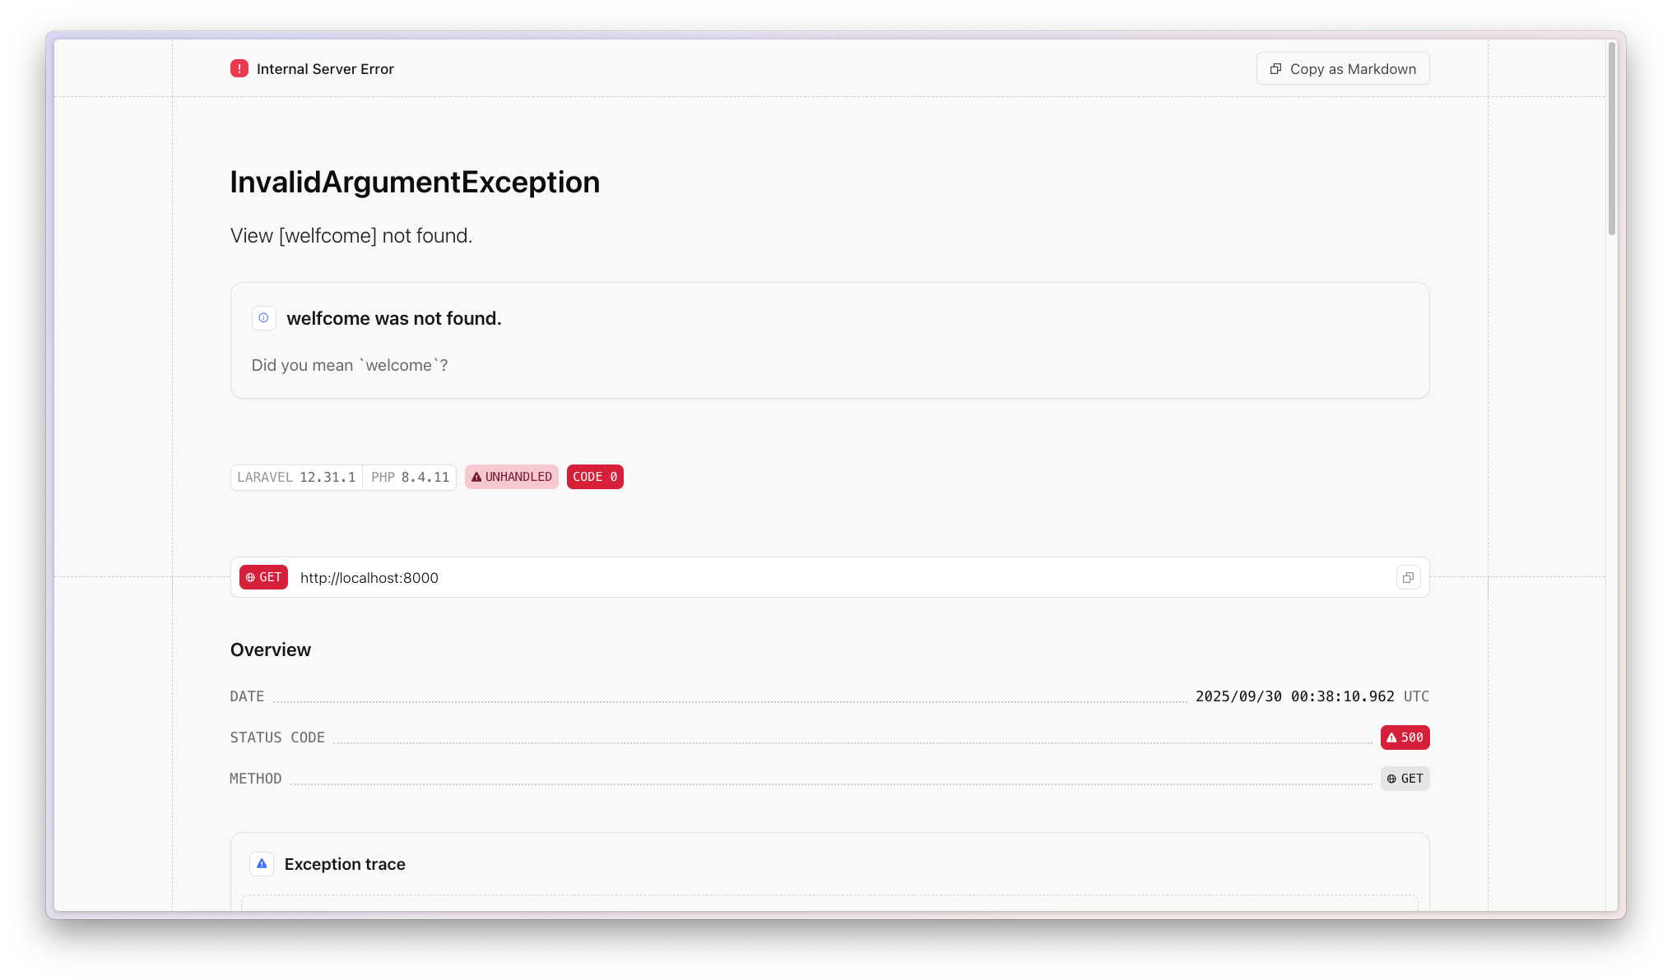Click the STATUS CODE label
Image resolution: width=1672 pixels, height=980 pixels.
[277, 737]
